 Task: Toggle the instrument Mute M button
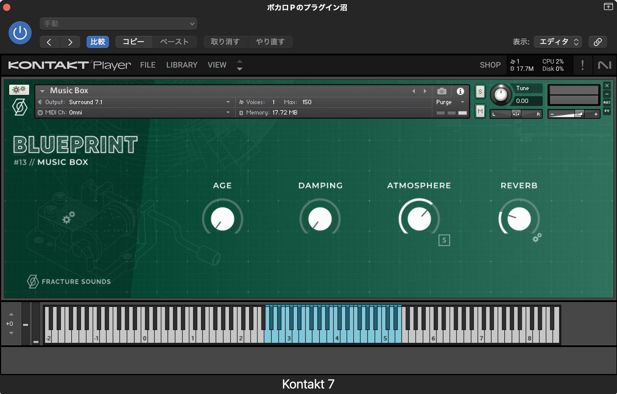click(x=480, y=111)
